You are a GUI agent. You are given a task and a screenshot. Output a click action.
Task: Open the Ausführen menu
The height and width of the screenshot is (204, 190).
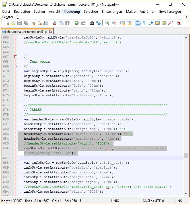coord(147,12)
